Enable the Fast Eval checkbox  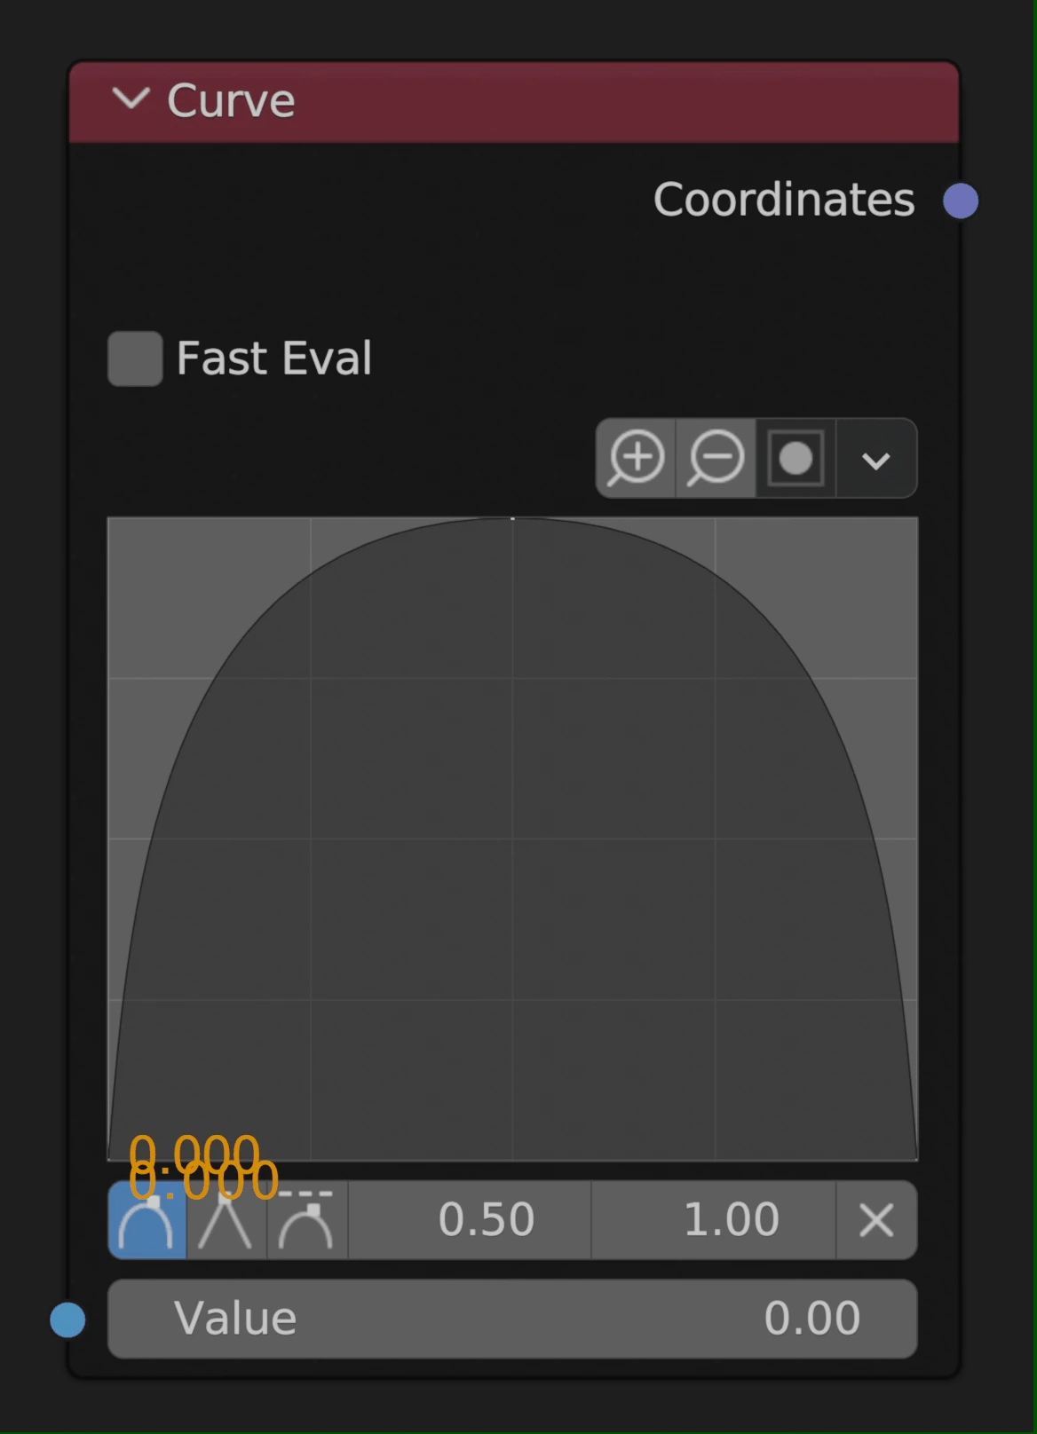[135, 358]
